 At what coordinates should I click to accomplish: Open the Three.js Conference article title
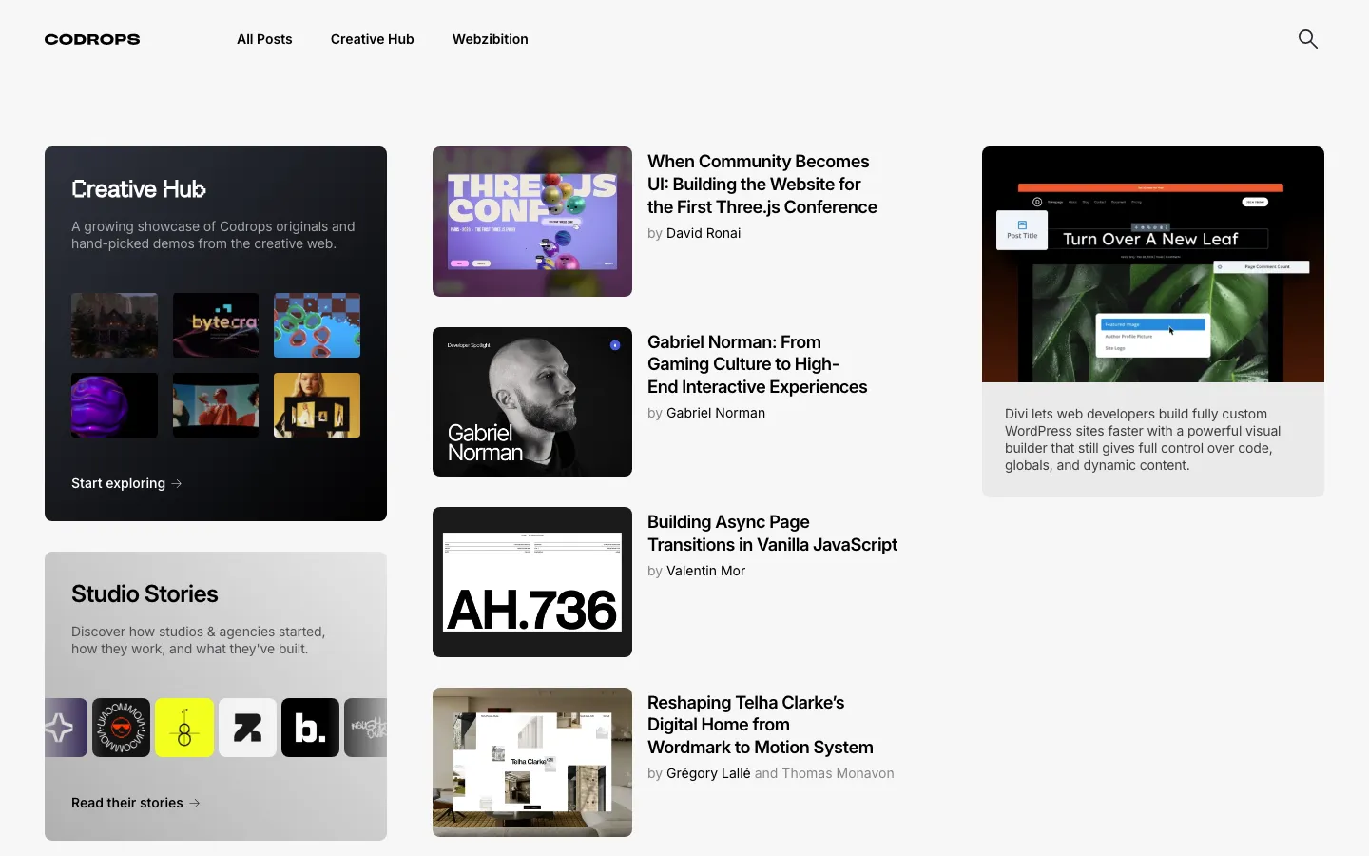[x=762, y=185]
